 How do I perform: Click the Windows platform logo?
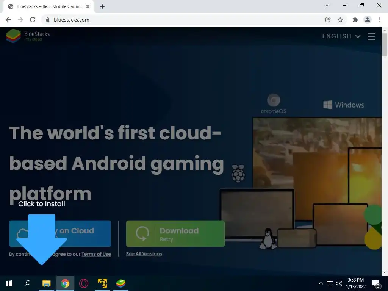[343, 105]
